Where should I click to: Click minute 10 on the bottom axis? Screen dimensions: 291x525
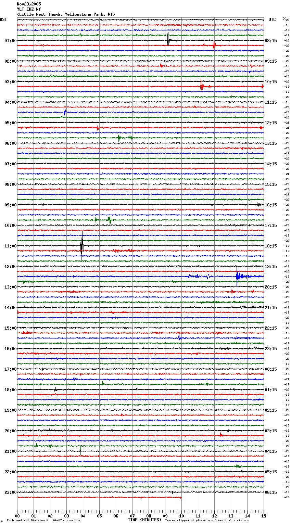[181, 516]
